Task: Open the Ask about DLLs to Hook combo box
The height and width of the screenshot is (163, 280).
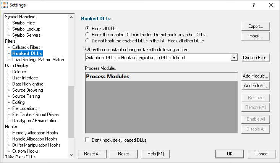Action: [x=161, y=58]
